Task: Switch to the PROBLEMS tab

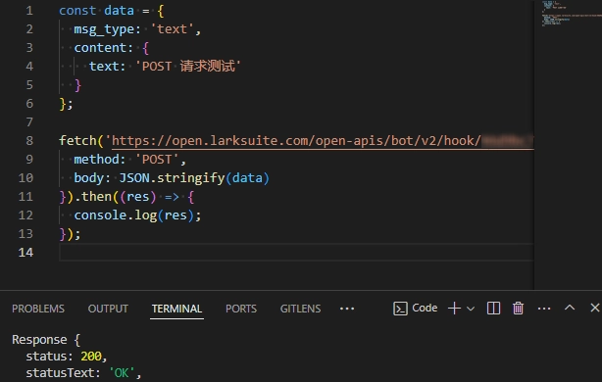Action: 38,309
